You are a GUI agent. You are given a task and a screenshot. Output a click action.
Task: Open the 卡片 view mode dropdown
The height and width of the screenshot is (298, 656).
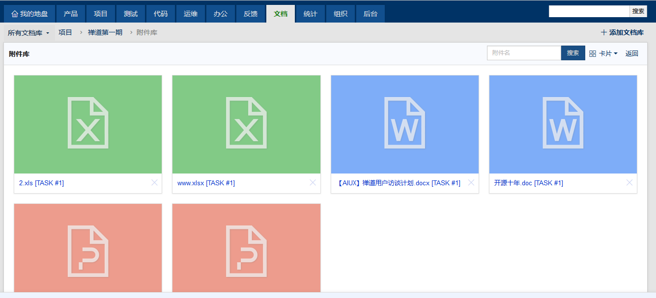click(x=603, y=53)
